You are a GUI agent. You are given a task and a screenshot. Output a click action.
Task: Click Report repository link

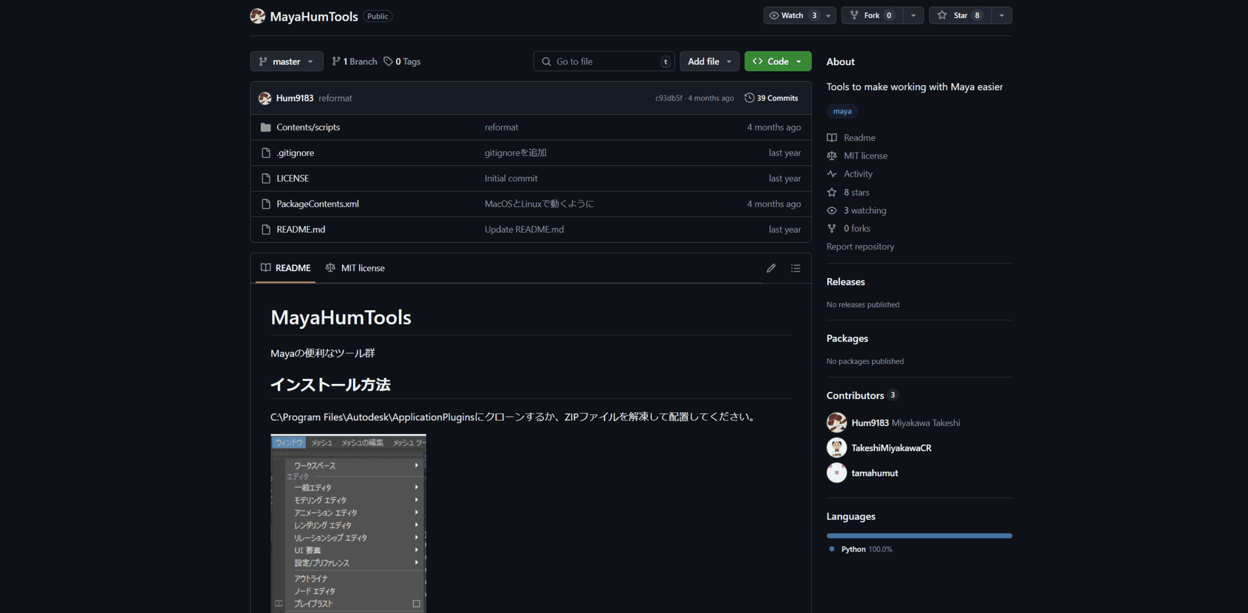pos(860,247)
